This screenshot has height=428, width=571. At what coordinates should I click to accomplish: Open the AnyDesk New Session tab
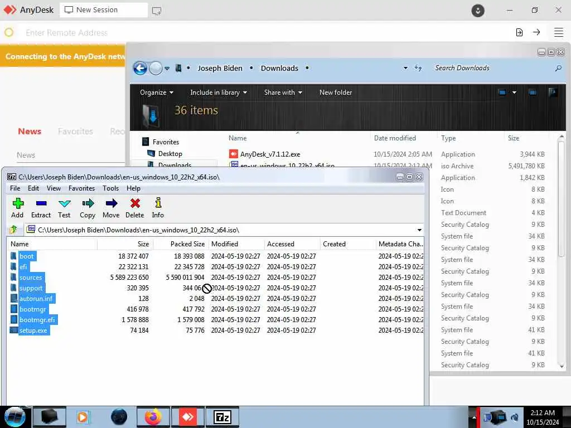pyautogui.click(x=103, y=10)
